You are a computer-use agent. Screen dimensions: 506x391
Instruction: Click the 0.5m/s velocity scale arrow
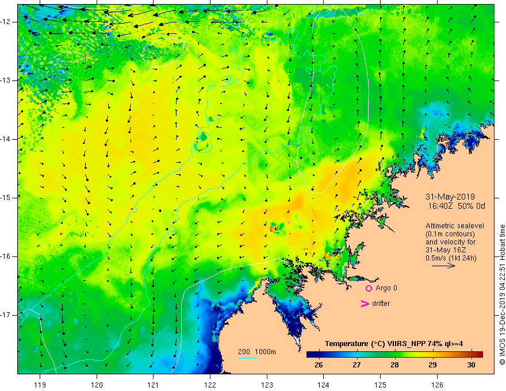click(443, 266)
